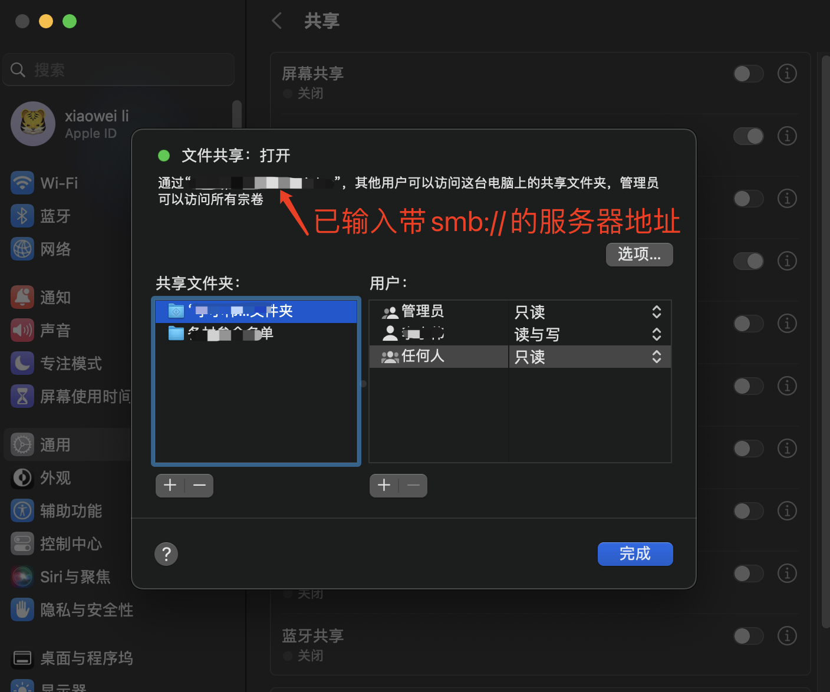The width and height of the screenshot is (830, 692).
Task: Toggle the 屏幕共享 switch
Action: coord(749,74)
